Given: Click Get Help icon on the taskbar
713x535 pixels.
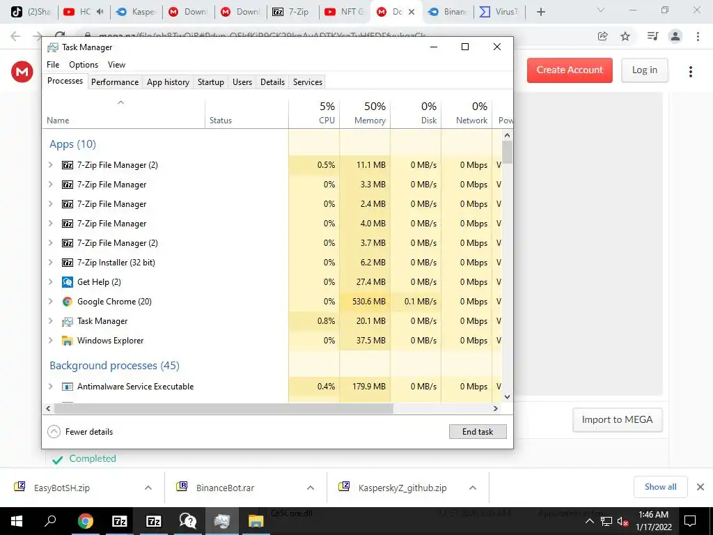Looking at the screenshot, I should (187, 521).
